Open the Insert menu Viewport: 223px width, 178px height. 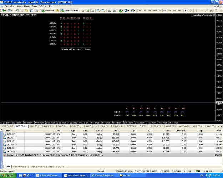click(x=19, y=6)
